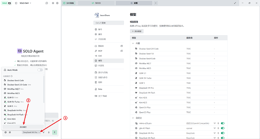The width and height of the screenshot is (260, 139).
Task: Toggle the SOLO mode switch in top-left
Action: click(6, 3)
